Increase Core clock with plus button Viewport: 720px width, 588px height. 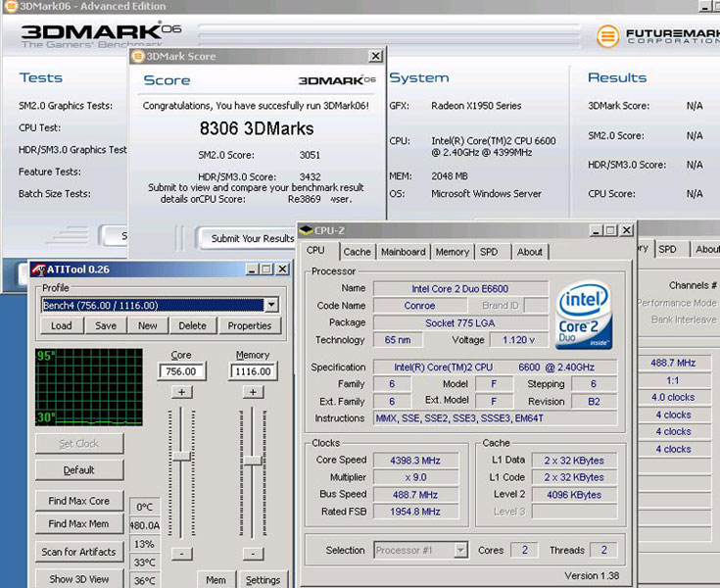[182, 392]
